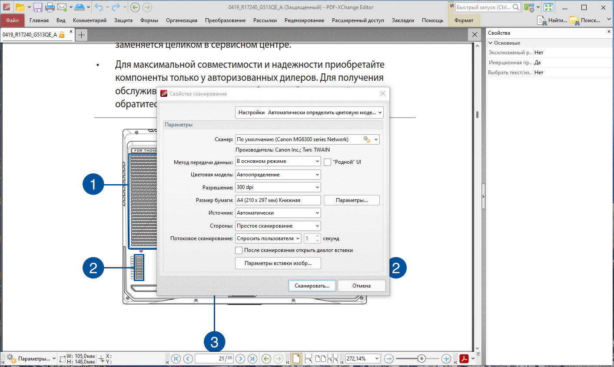
Task: Click the Open folder icon in quick toolbar
Action: pyautogui.click(x=20, y=7)
